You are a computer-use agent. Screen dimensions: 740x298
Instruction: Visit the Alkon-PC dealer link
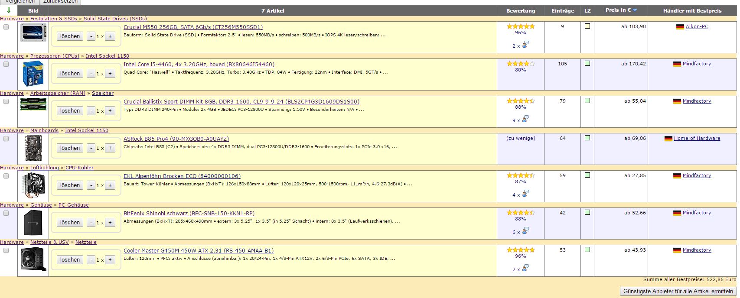click(697, 26)
